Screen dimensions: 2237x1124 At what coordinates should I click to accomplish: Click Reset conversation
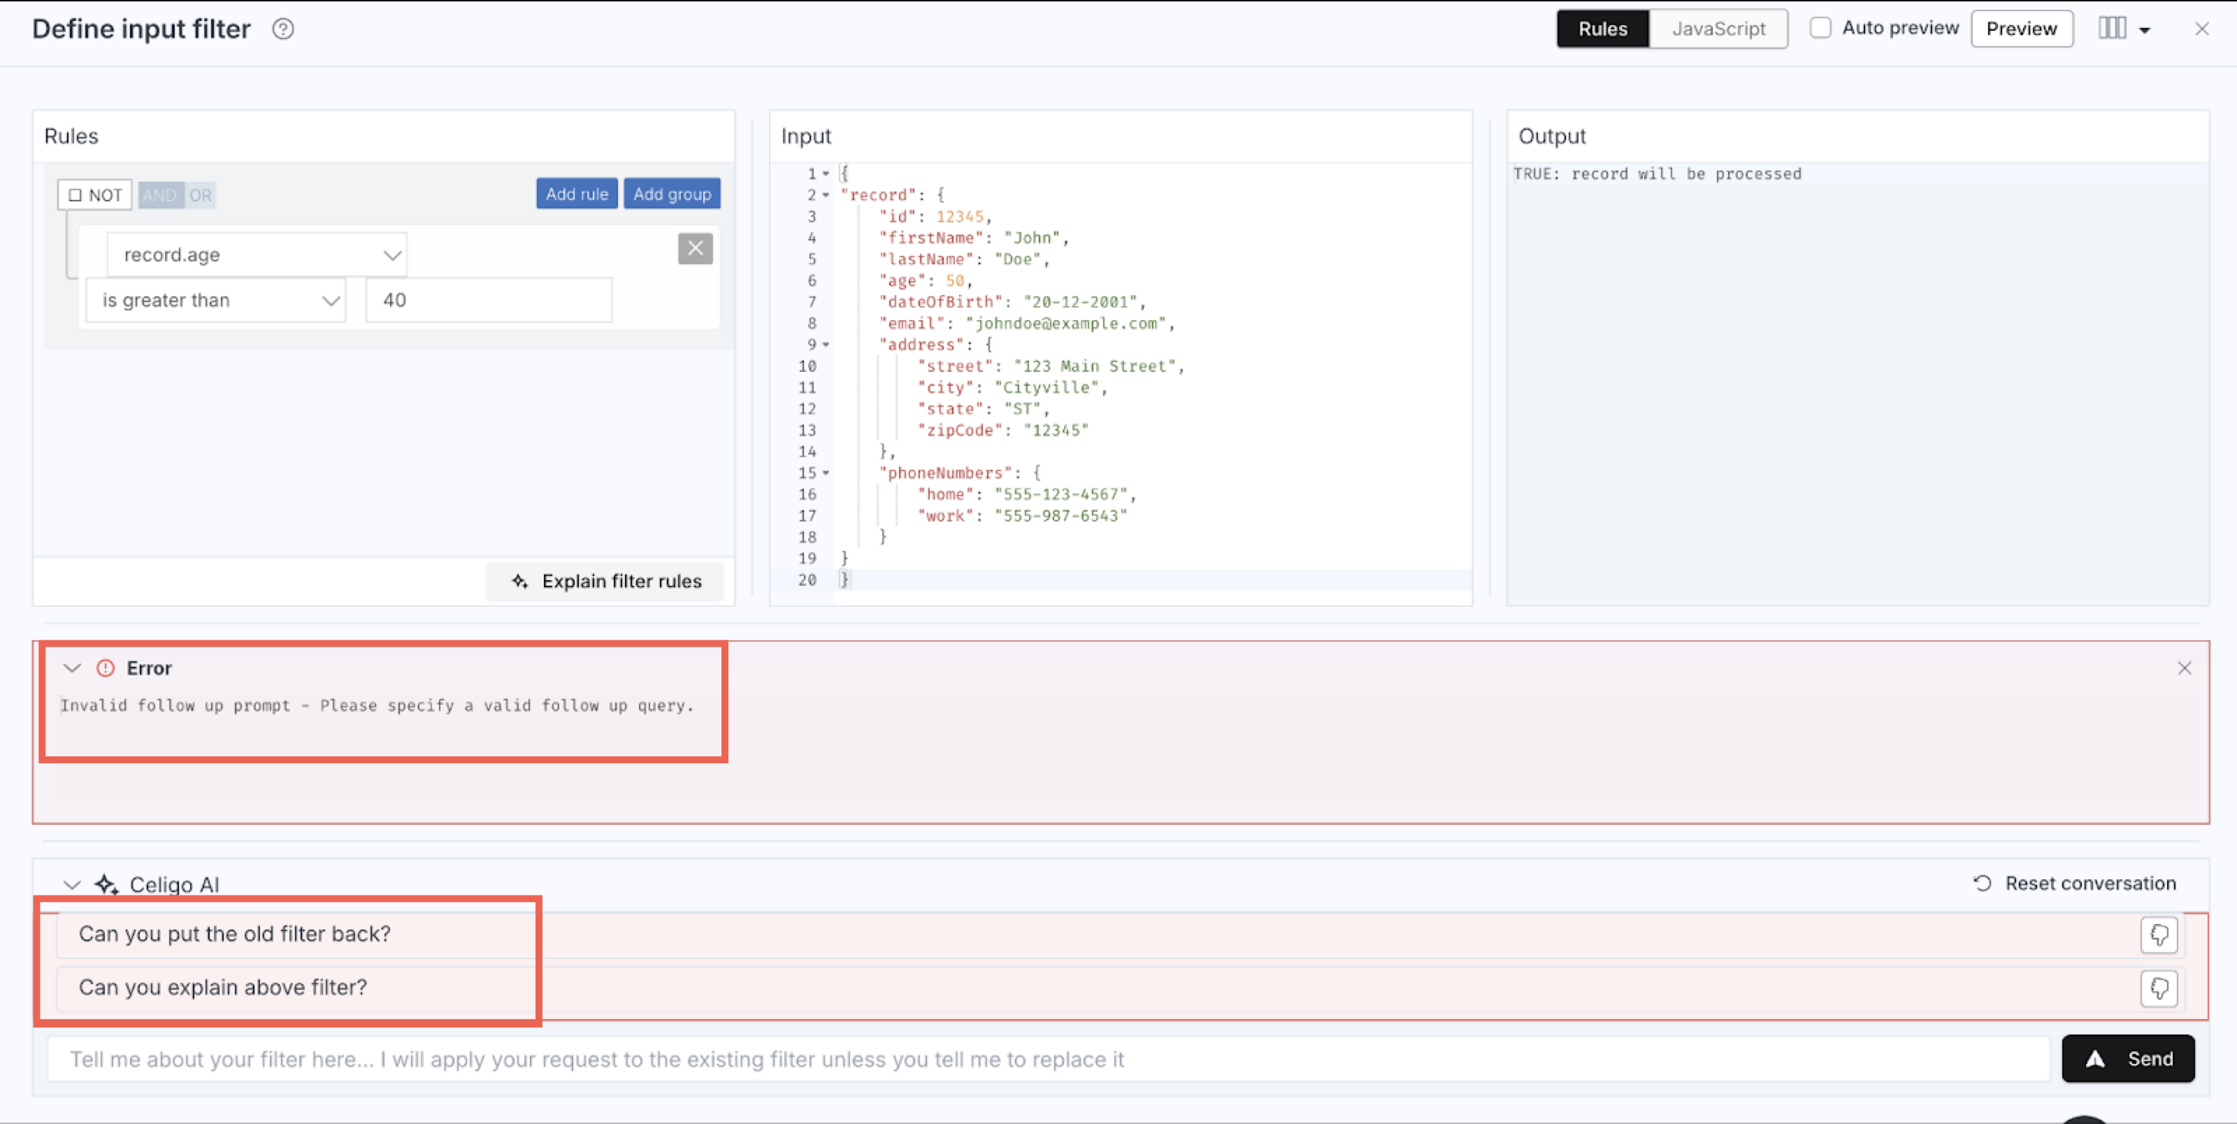[2075, 884]
